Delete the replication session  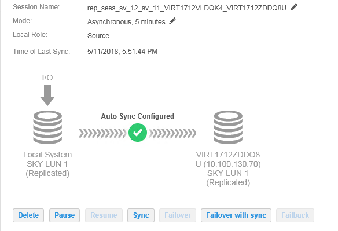click(x=28, y=215)
